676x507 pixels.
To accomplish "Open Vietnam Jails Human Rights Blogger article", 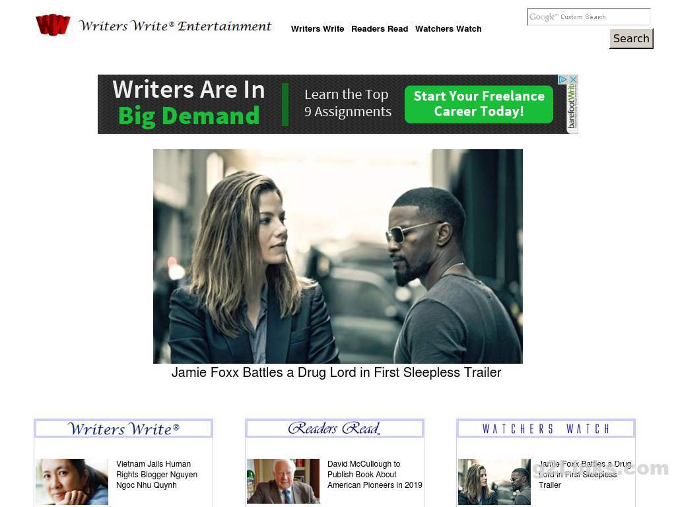I will click(x=157, y=475).
